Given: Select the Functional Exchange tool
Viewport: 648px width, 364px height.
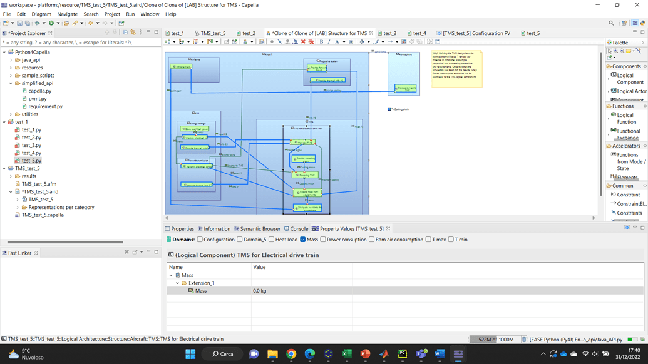Looking at the screenshot, I should tap(625, 133).
